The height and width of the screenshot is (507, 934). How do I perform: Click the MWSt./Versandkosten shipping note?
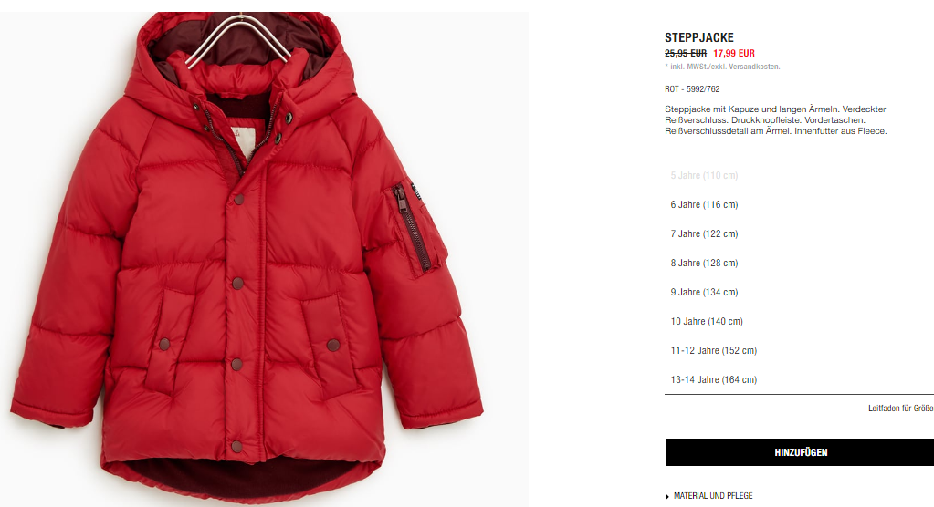722,67
